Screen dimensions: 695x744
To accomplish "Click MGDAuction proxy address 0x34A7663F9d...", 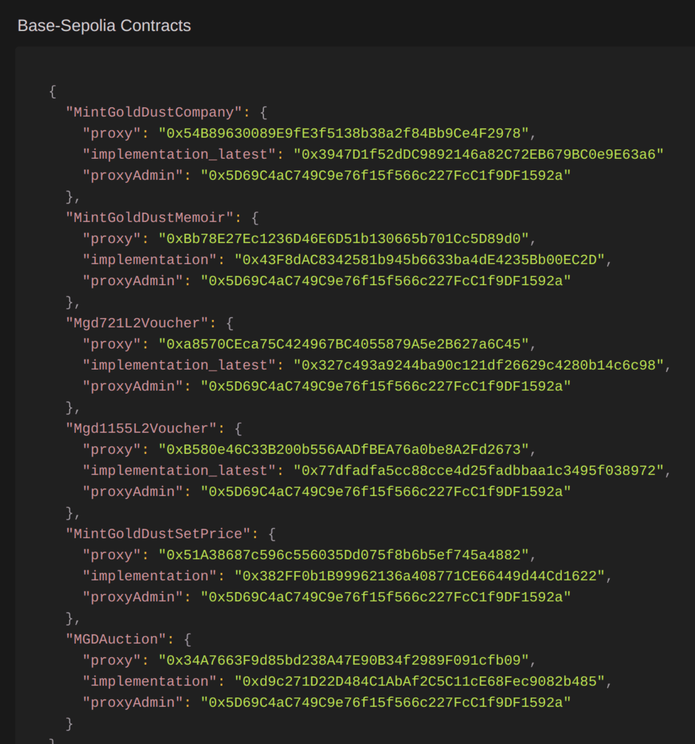I will click(344, 661).
